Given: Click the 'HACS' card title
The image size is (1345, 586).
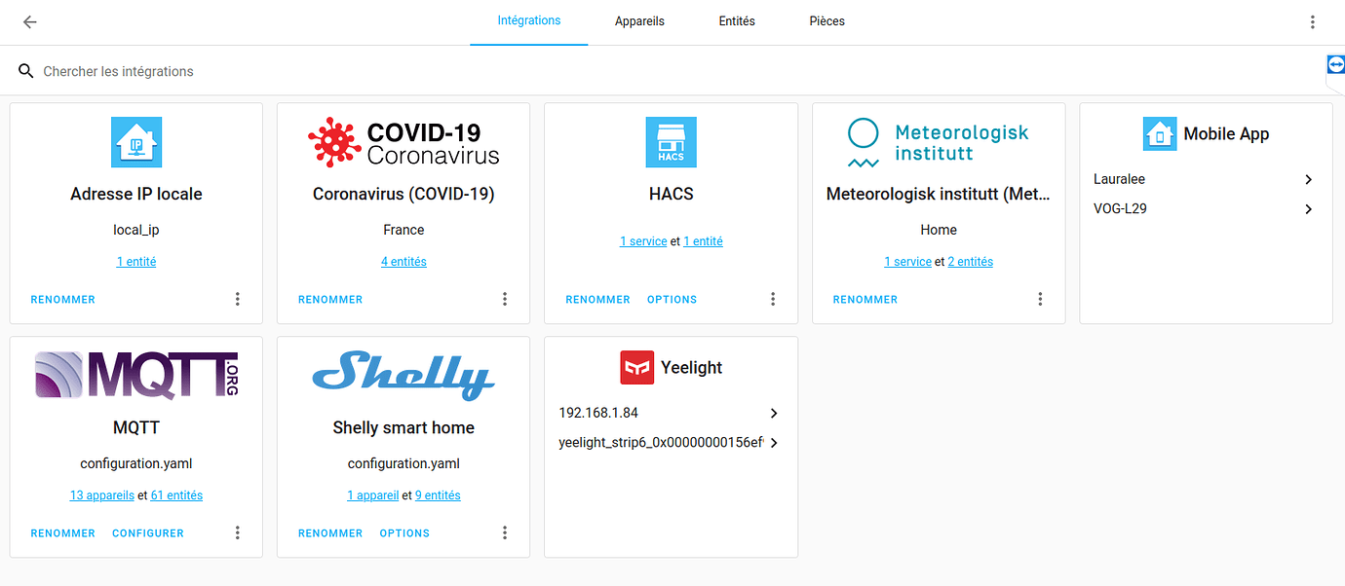Looking at the screenshot, I should [672, 194].
